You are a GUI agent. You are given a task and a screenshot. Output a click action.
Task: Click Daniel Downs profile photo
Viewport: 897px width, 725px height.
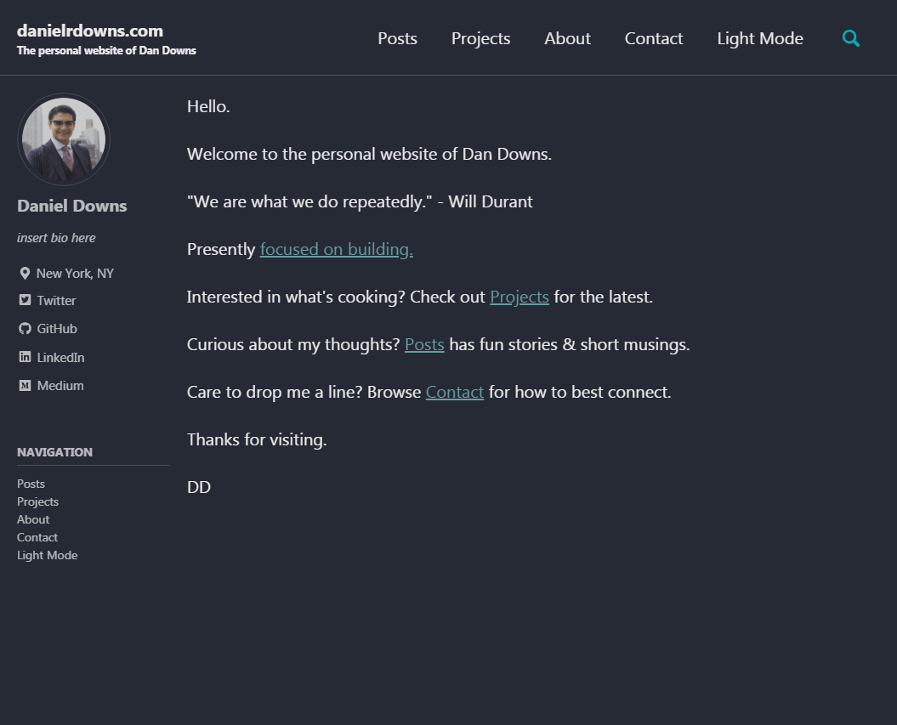click(64, 139)
